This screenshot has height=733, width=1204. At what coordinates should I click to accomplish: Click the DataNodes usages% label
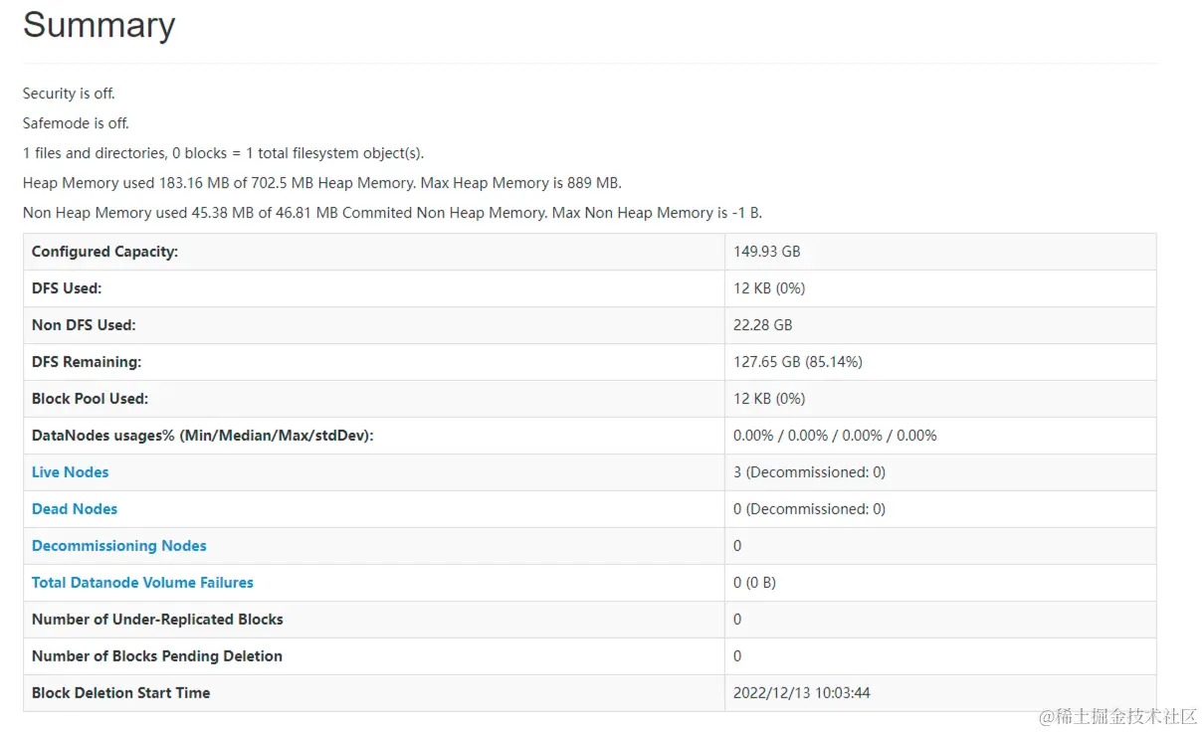pos(202,436)
